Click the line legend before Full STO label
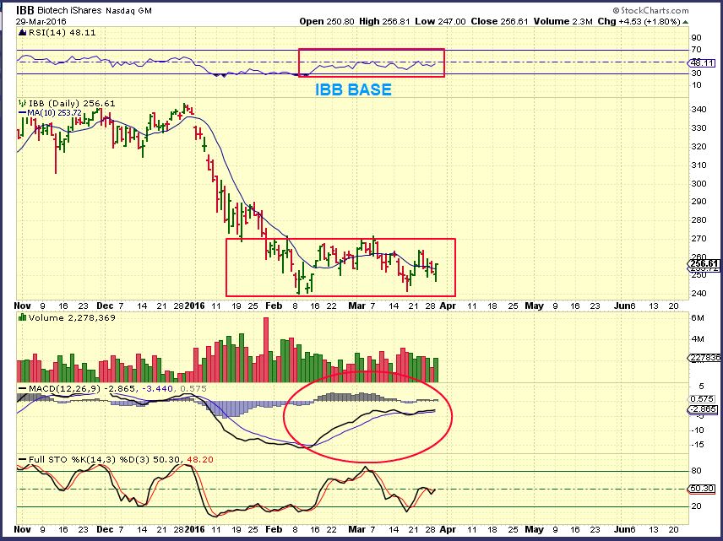 pos(22,459)
